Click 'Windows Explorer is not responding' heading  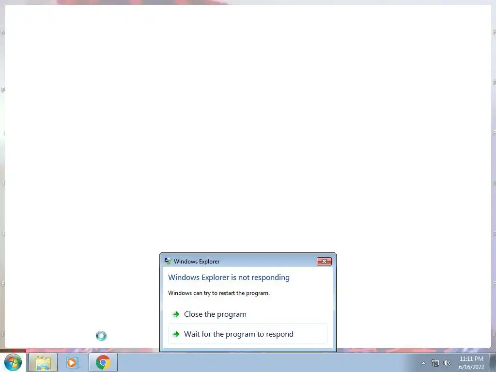229,278
